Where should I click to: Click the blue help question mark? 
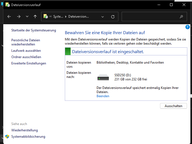[x=188, y=27]
